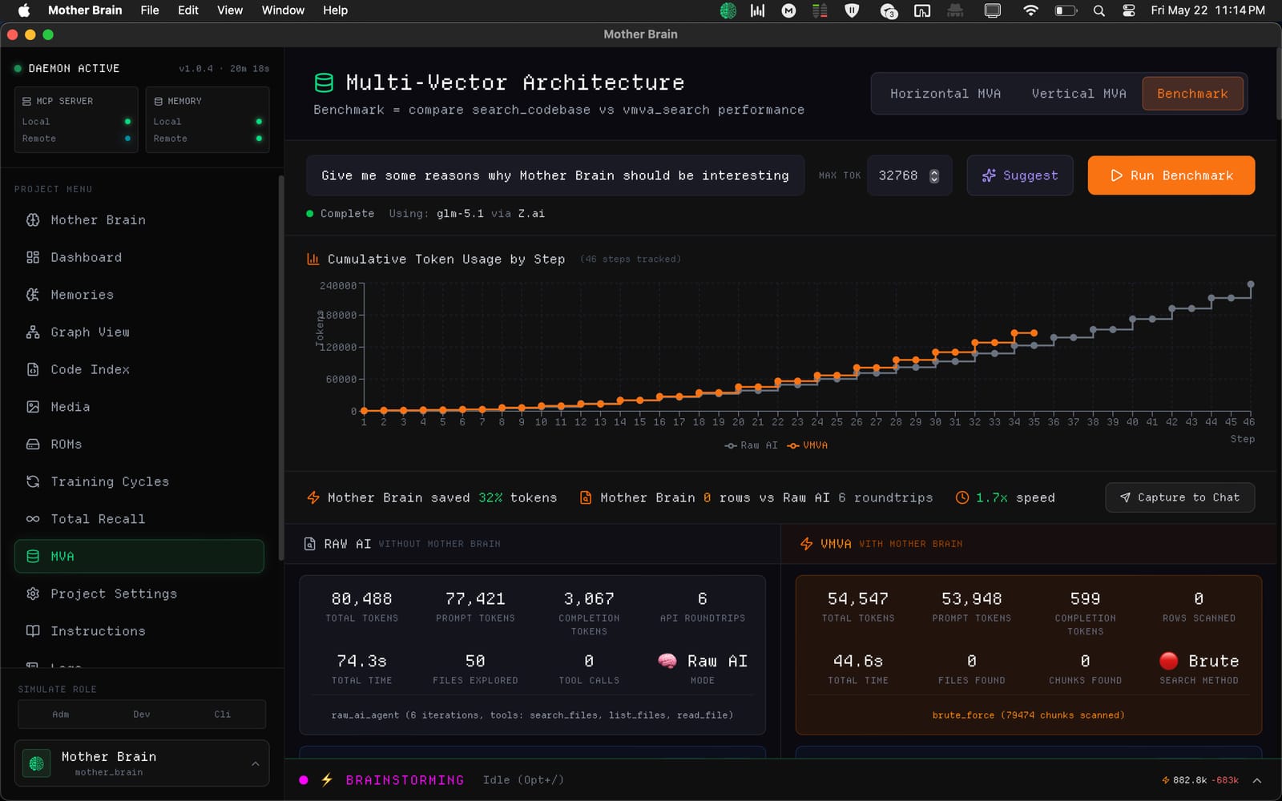Click the Memory status card
Image resolution: width=1282 pixels, height=801 pixels.
click(x=208, y=119)
